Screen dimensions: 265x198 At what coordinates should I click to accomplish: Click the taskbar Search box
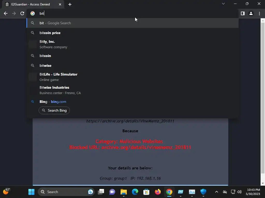point(66,192)
